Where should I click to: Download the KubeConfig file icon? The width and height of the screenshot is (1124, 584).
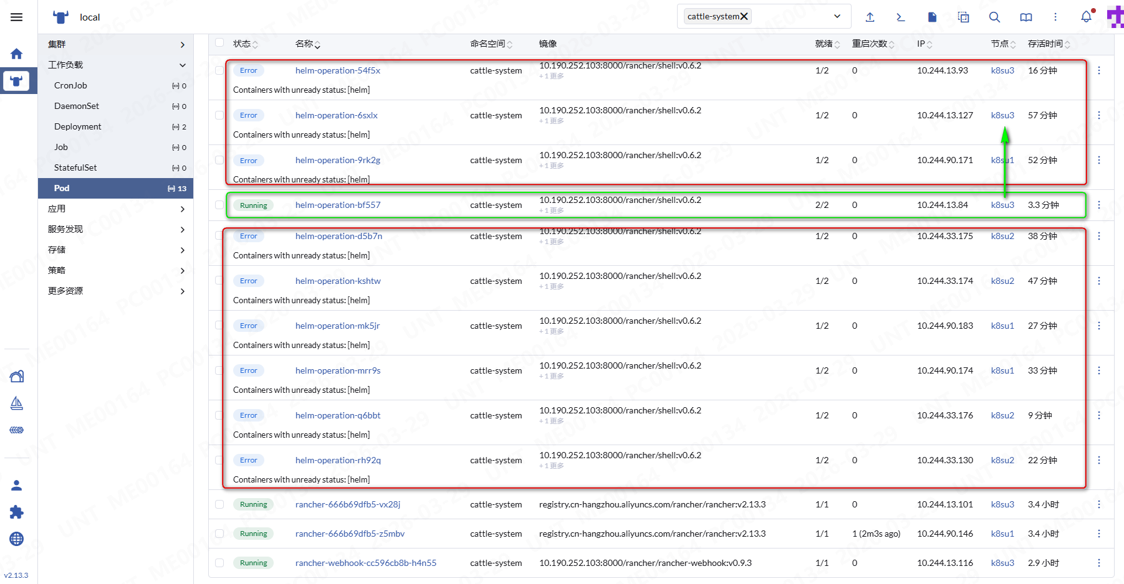(932, 17)
